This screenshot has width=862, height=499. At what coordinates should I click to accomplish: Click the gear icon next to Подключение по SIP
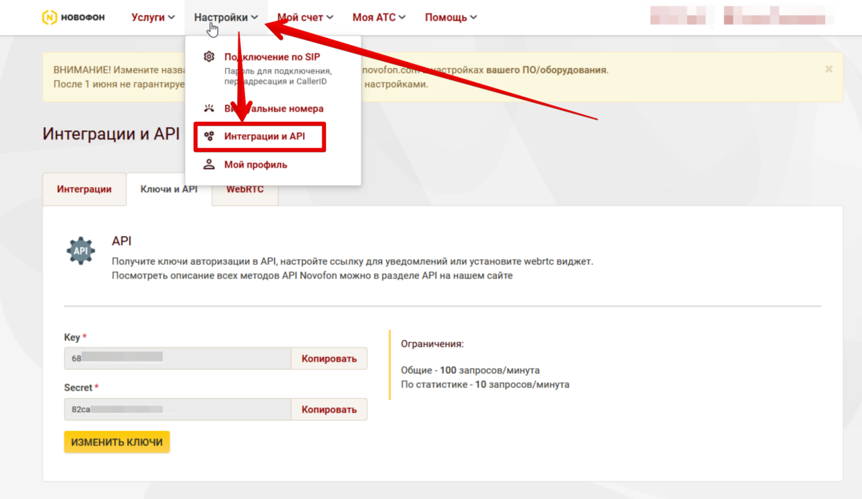click(x=209, y=57)
